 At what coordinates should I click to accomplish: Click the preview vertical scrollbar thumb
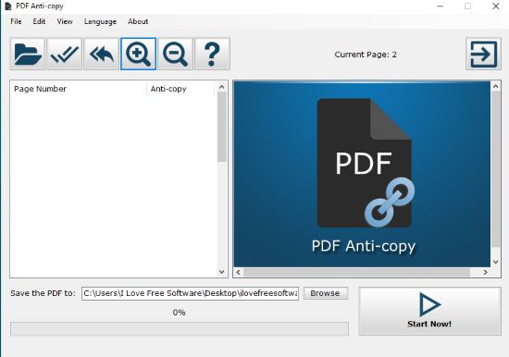[x=495, y=168]
